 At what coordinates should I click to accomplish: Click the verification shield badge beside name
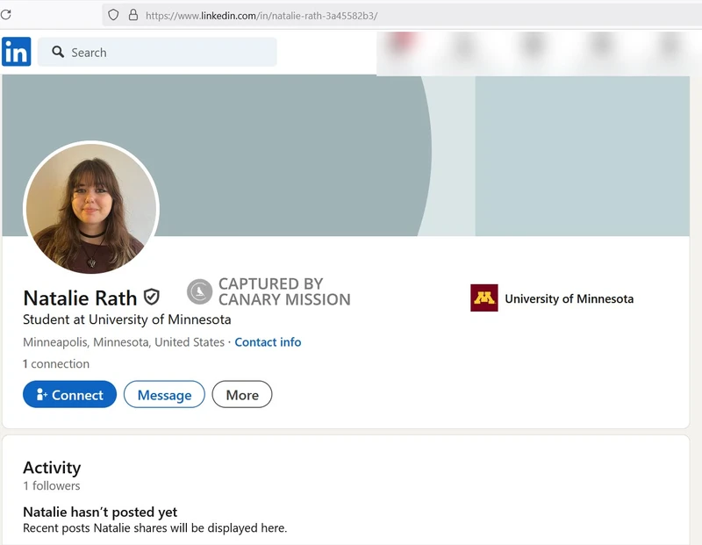pos(152,297)
